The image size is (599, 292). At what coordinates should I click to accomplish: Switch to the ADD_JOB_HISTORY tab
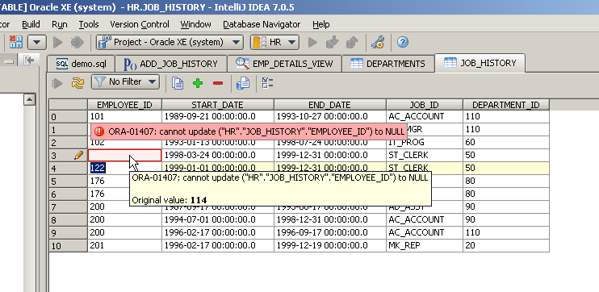coord(171,64)
